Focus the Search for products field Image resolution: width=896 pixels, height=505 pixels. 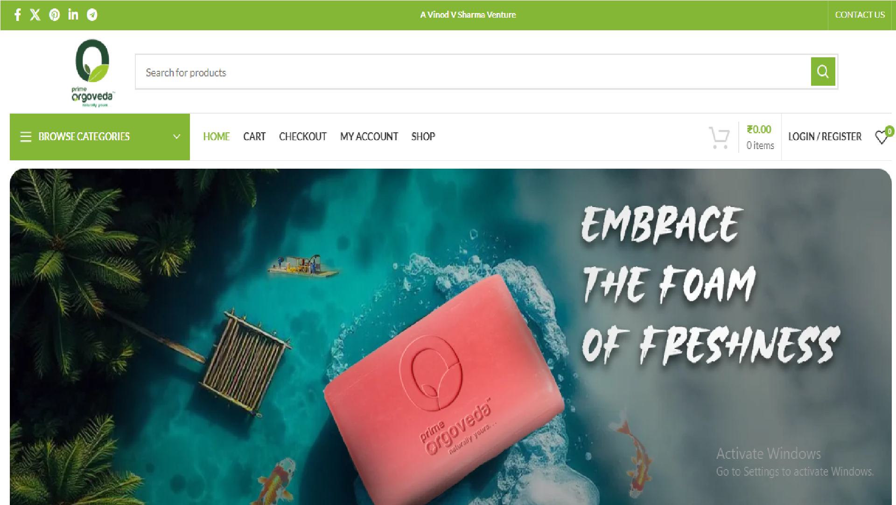(x=473, y=72)
